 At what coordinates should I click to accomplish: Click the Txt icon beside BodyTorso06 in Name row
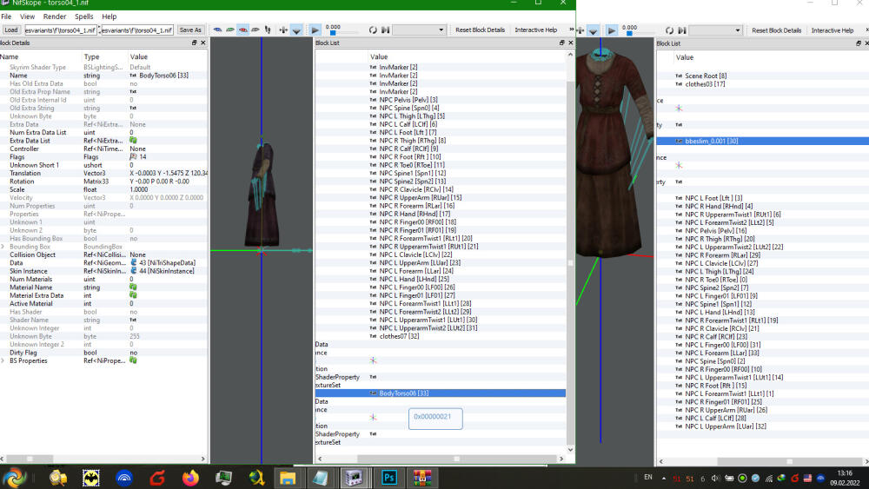click(133, 76)
